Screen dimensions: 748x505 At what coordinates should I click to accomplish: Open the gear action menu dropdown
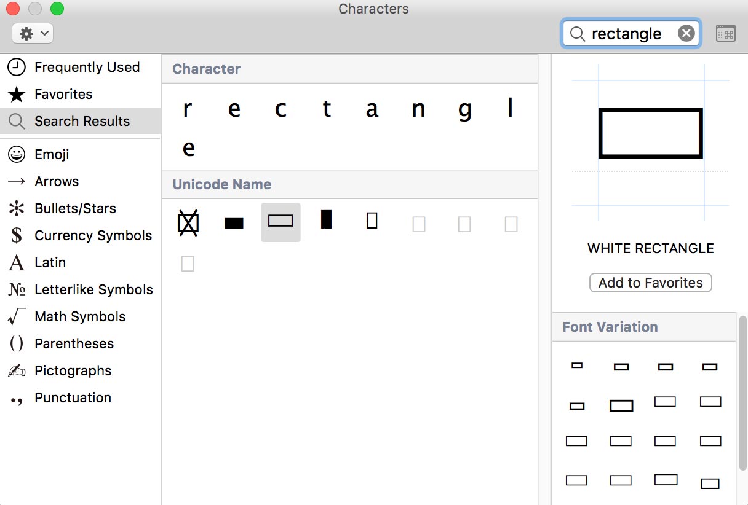click(33, 33)
